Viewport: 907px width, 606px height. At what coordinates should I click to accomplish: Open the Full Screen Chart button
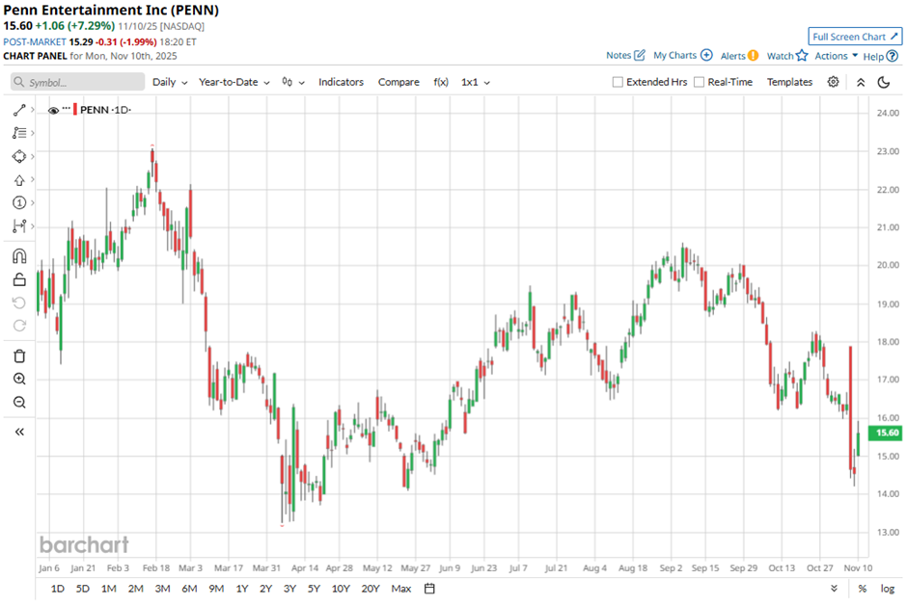pos(855,37)
